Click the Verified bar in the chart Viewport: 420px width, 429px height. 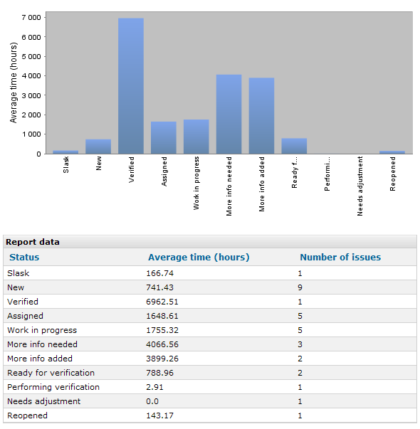(131, 86)
